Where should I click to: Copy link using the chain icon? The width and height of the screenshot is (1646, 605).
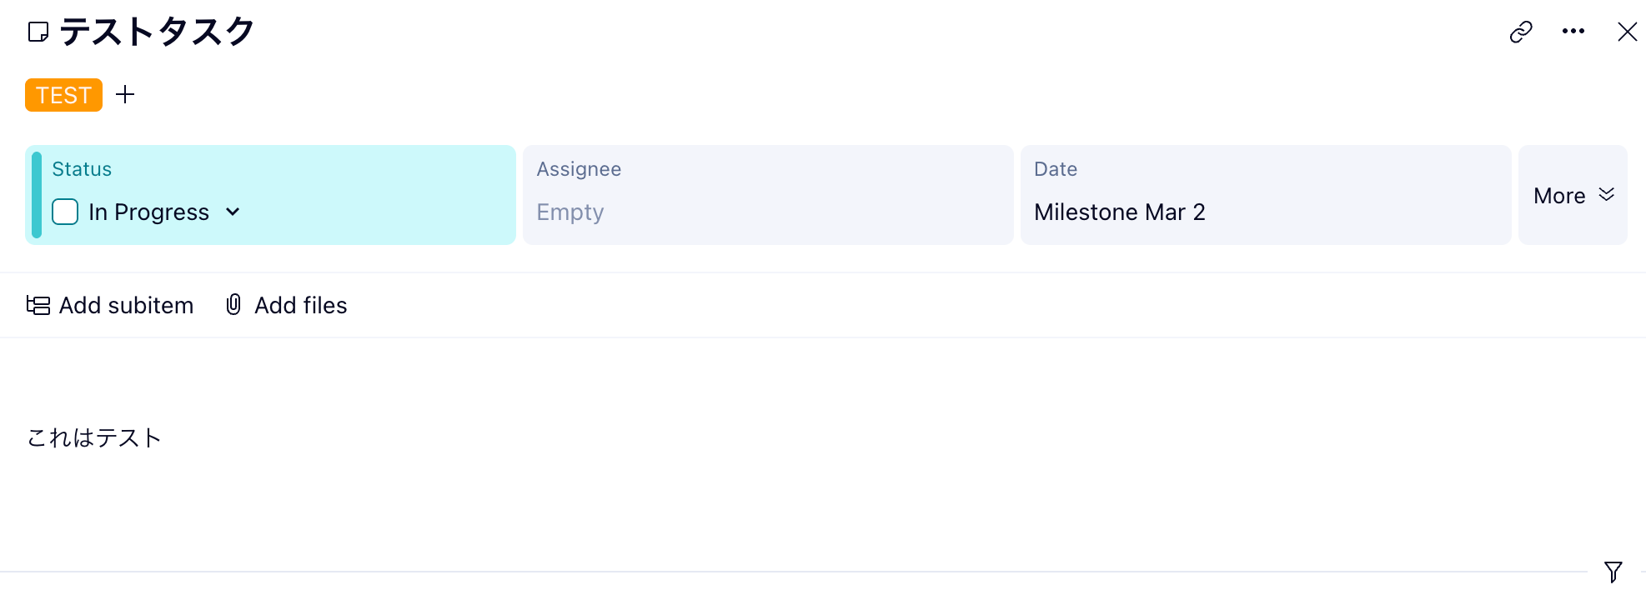pos(1521,32)
